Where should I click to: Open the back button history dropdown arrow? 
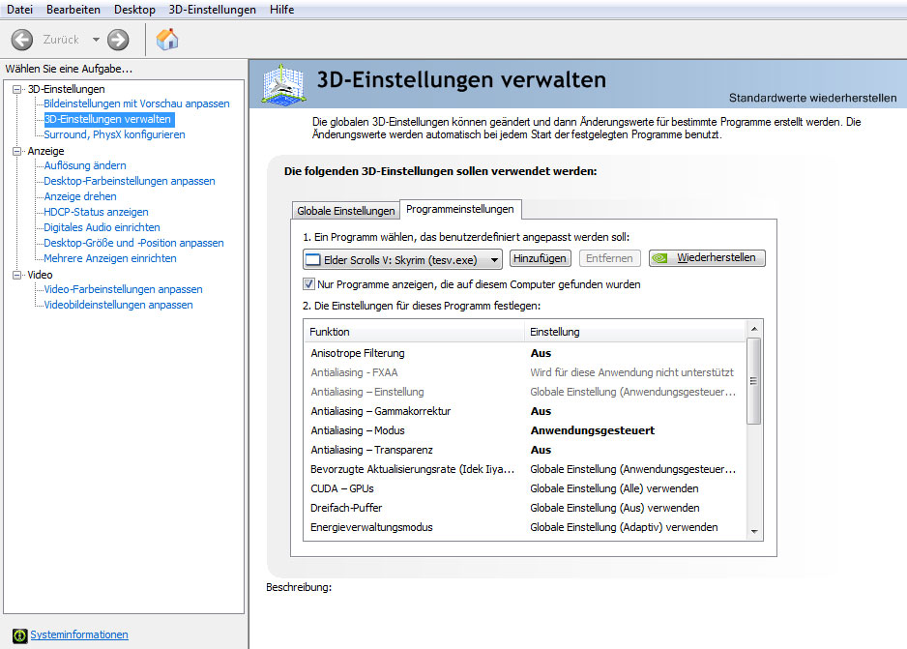[96, 40]
